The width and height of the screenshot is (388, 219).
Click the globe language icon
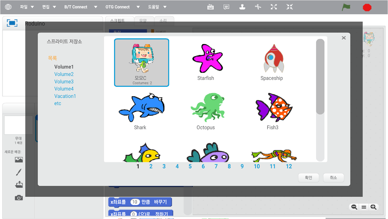coord(8,7)
